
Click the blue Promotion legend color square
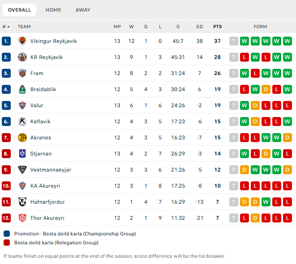point(7,234)
